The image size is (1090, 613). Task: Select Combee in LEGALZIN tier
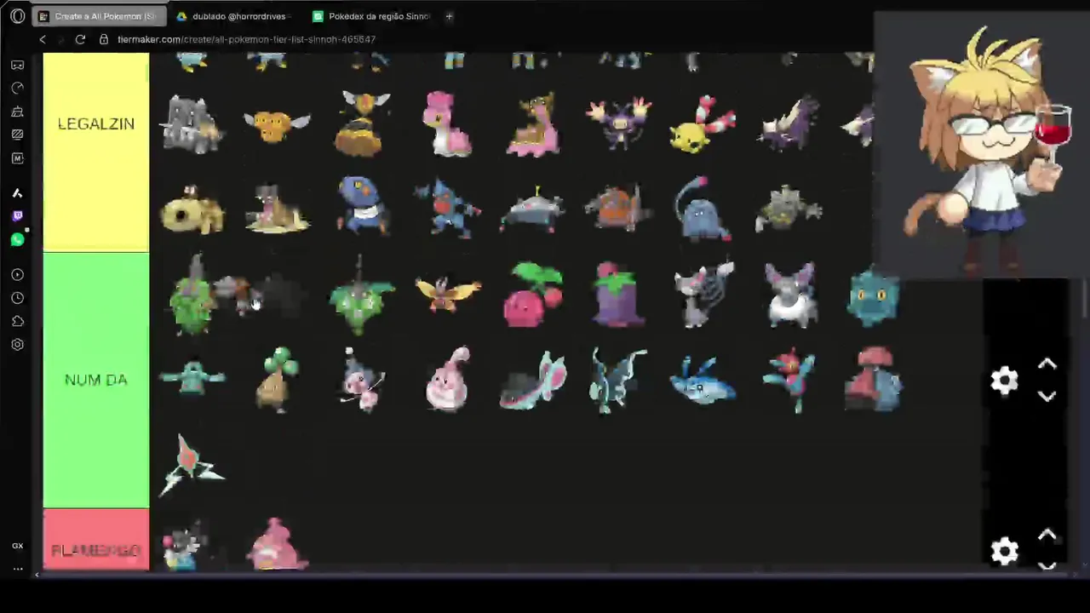[277, 126]
